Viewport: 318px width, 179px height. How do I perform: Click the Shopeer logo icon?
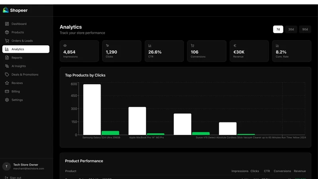click(6, 10)
